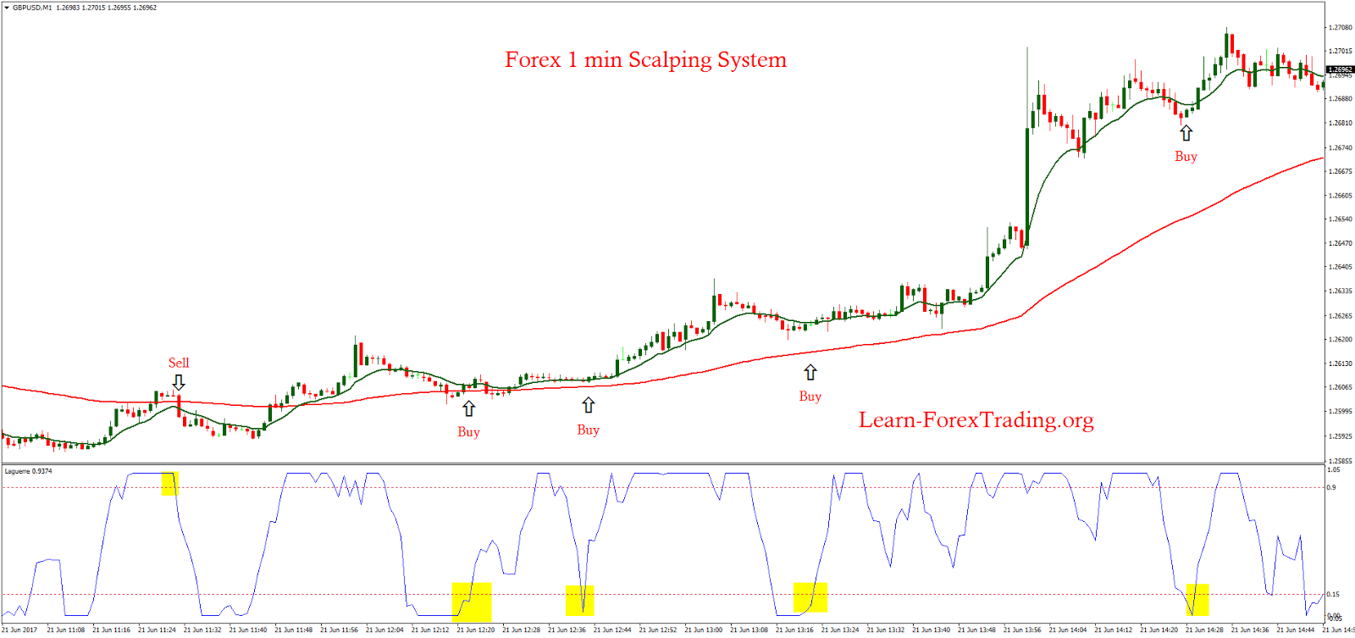Click time axis label 21 Jun 11:16
1355x638 pixels.
(x=112, y=630)
